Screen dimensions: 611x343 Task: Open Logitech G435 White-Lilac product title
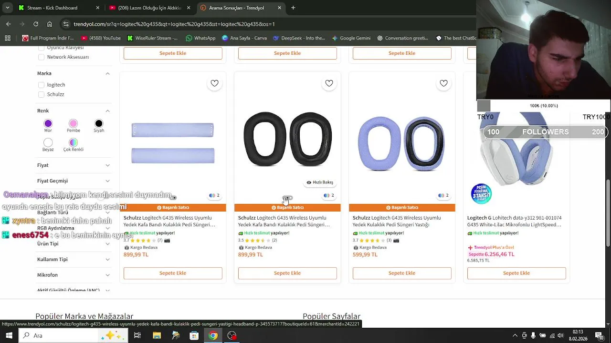(515, 221)
